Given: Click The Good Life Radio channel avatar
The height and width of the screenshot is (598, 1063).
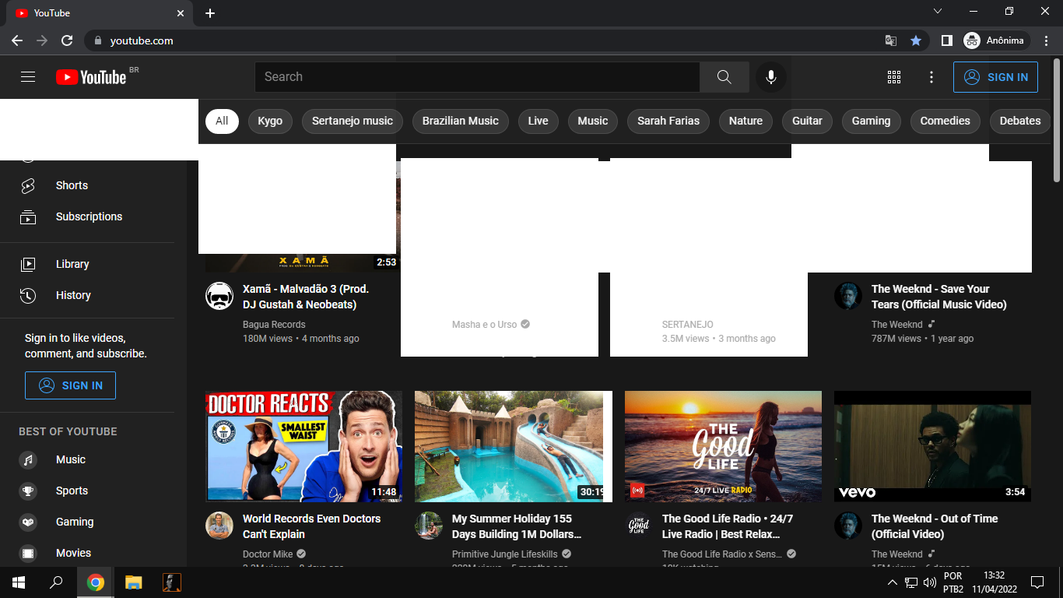Looking at the screenshot, I should (639, 526).
